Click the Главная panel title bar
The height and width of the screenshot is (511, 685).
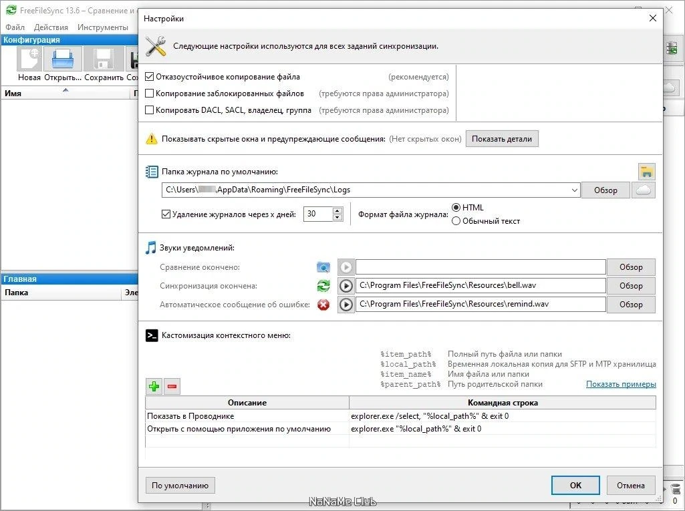point(70,279)
